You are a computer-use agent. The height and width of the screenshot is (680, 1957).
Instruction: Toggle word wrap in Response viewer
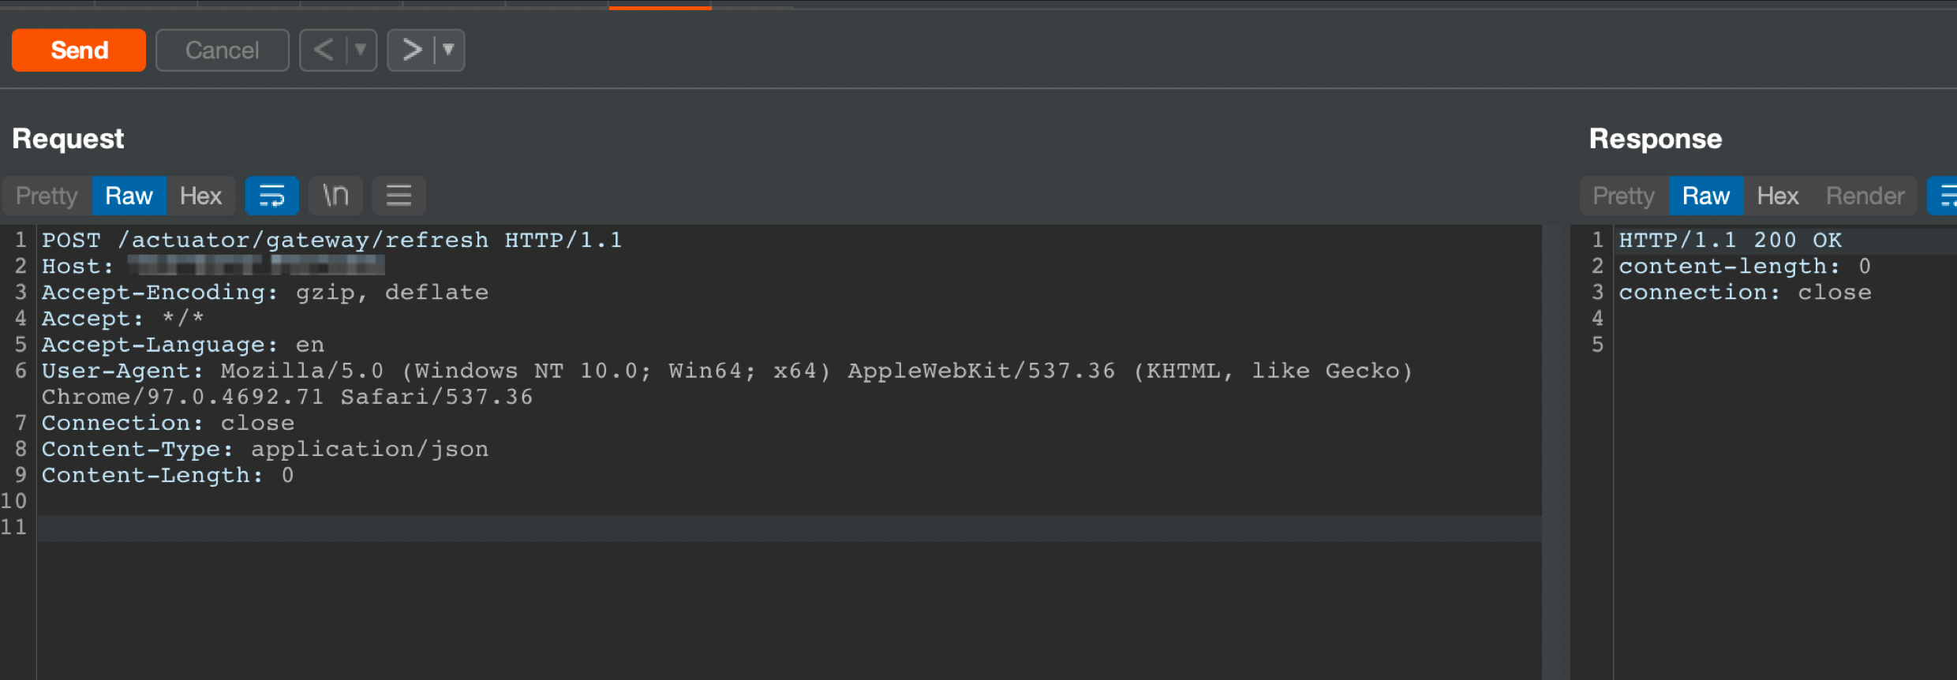click(1945, 196)
